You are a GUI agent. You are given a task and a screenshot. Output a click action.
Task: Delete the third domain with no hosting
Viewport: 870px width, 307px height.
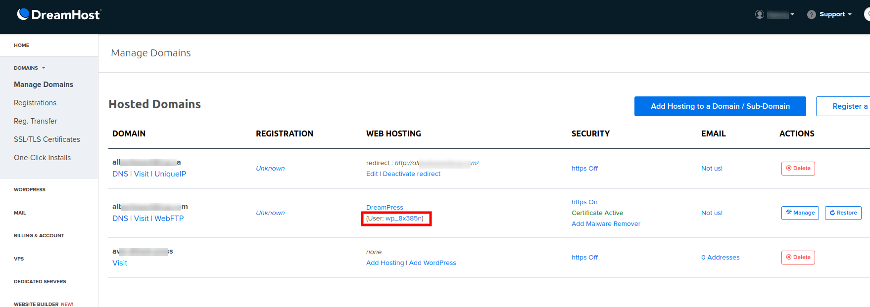798,258
